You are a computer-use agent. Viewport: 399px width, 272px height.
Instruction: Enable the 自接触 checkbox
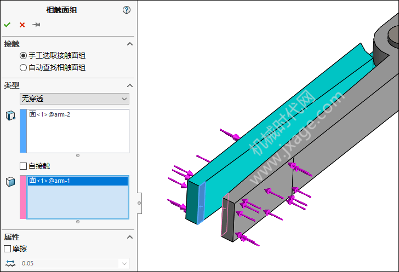[23, 166]
